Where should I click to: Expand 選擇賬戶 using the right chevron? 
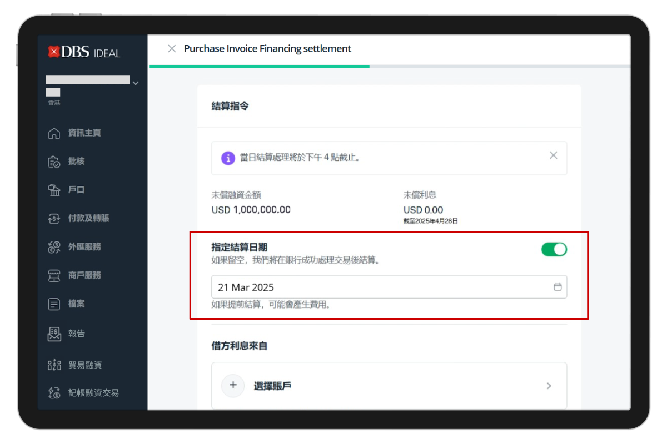pos(549,386)
